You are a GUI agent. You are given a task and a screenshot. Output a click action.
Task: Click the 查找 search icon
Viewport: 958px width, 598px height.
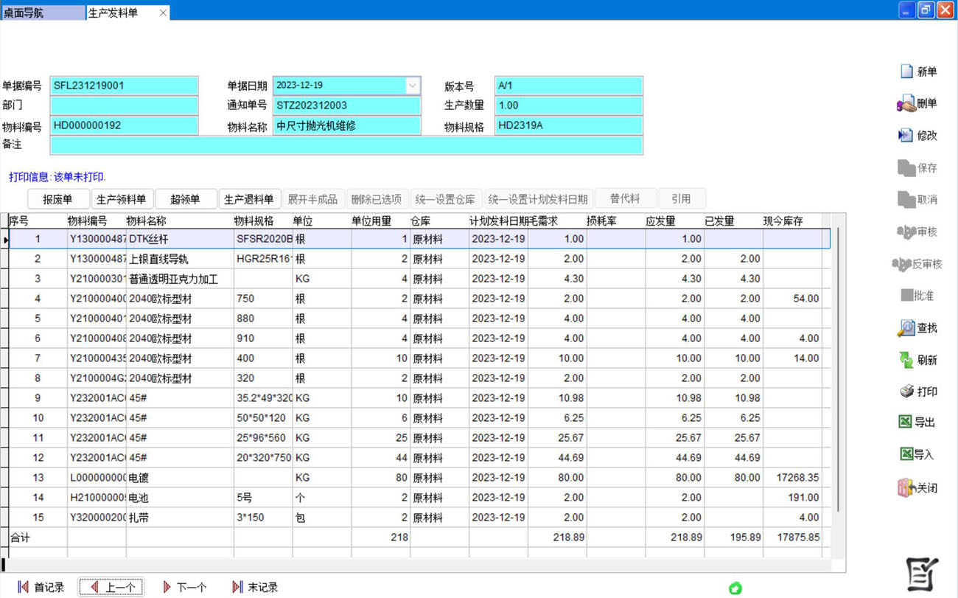[906, 328]
